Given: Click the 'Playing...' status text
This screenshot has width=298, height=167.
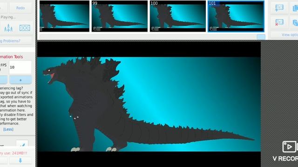Looking at the screenshot, I should pos(8,17).
